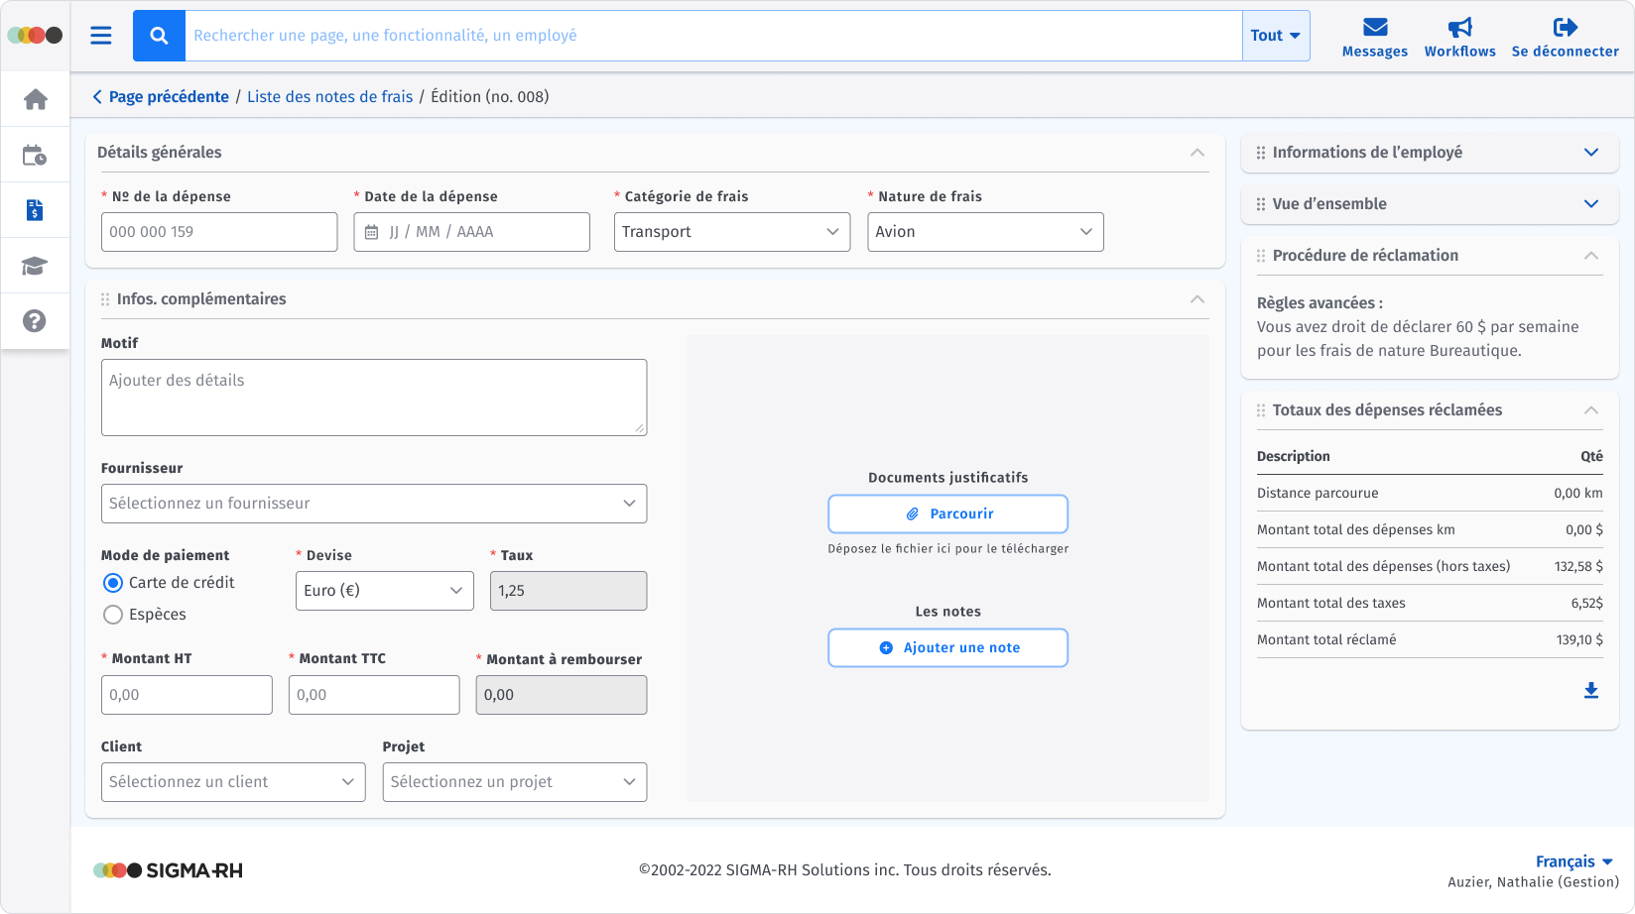This screenshot has height=914, width=1635.
Task: Open Workflows from the top bar
Action: pos(1460,35)
